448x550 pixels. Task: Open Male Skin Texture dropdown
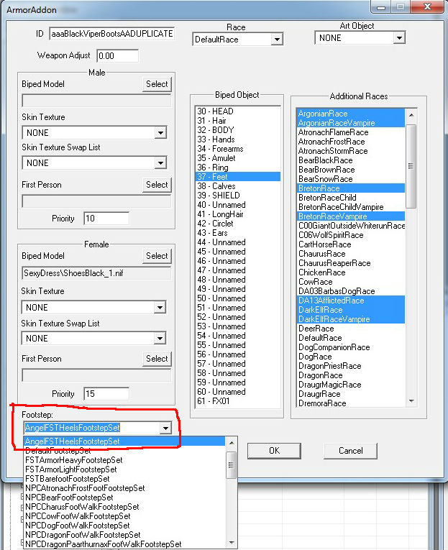coord(160,133)
